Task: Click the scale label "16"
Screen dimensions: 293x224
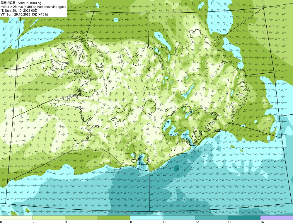Action: [x=262, y=222]
